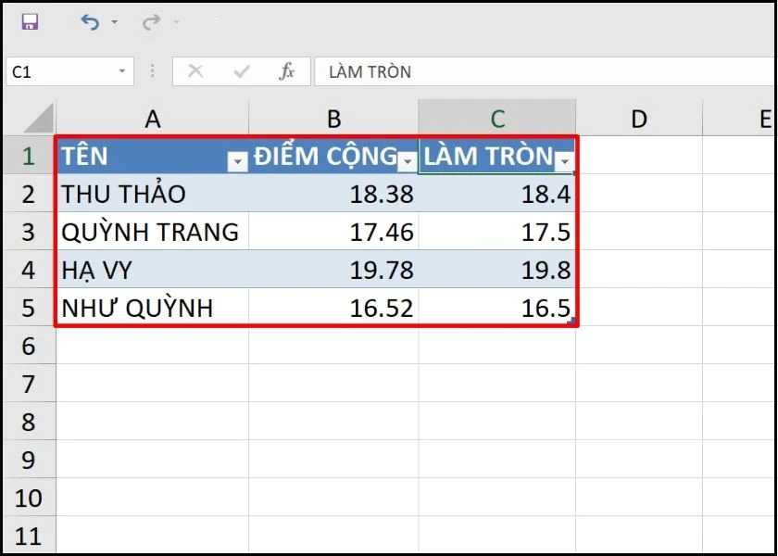
Task: Select cell with value 19.78
Action: 333,270
